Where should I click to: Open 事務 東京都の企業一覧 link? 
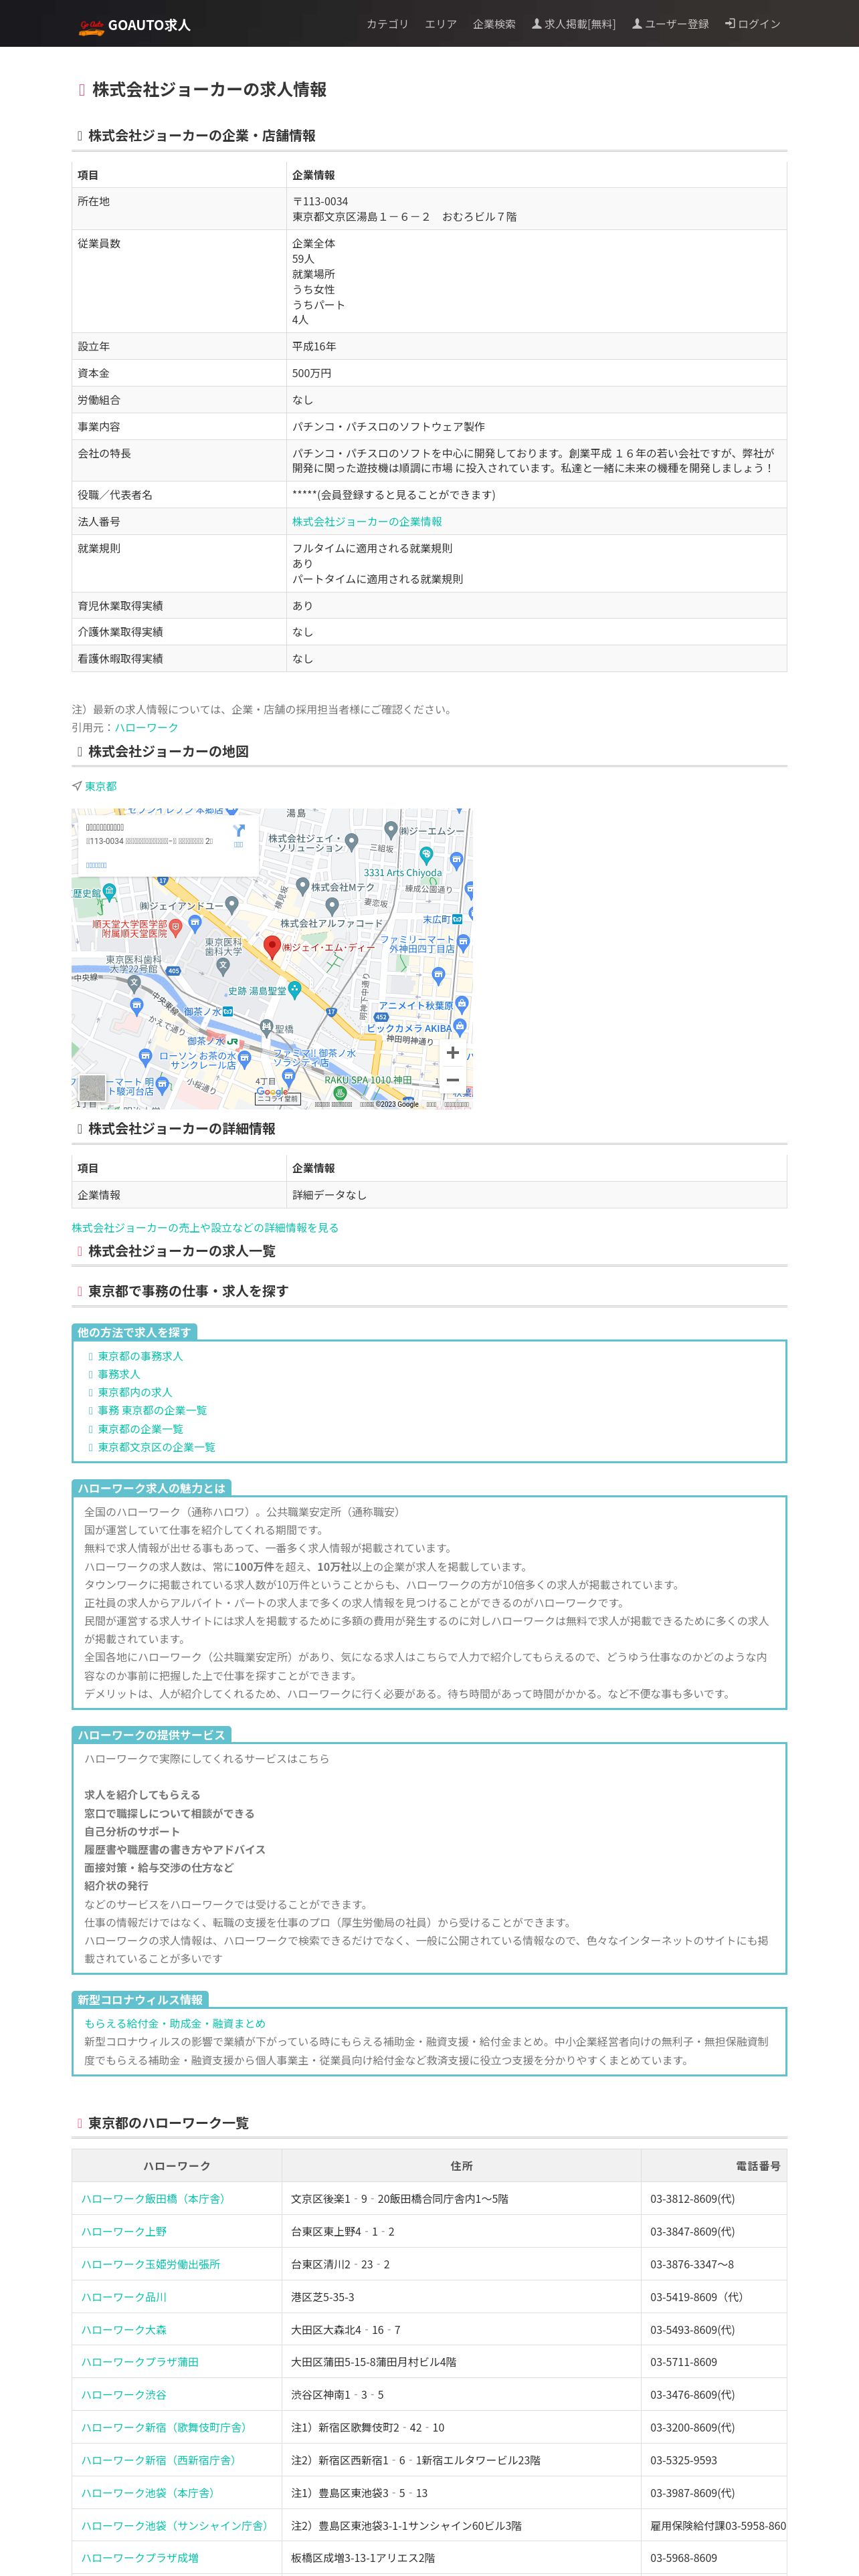pos(152,1410)
